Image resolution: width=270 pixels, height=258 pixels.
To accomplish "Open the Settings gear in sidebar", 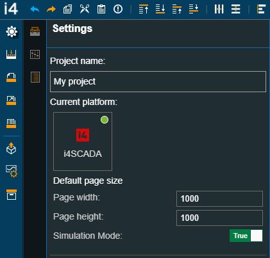I will [12, 32].
